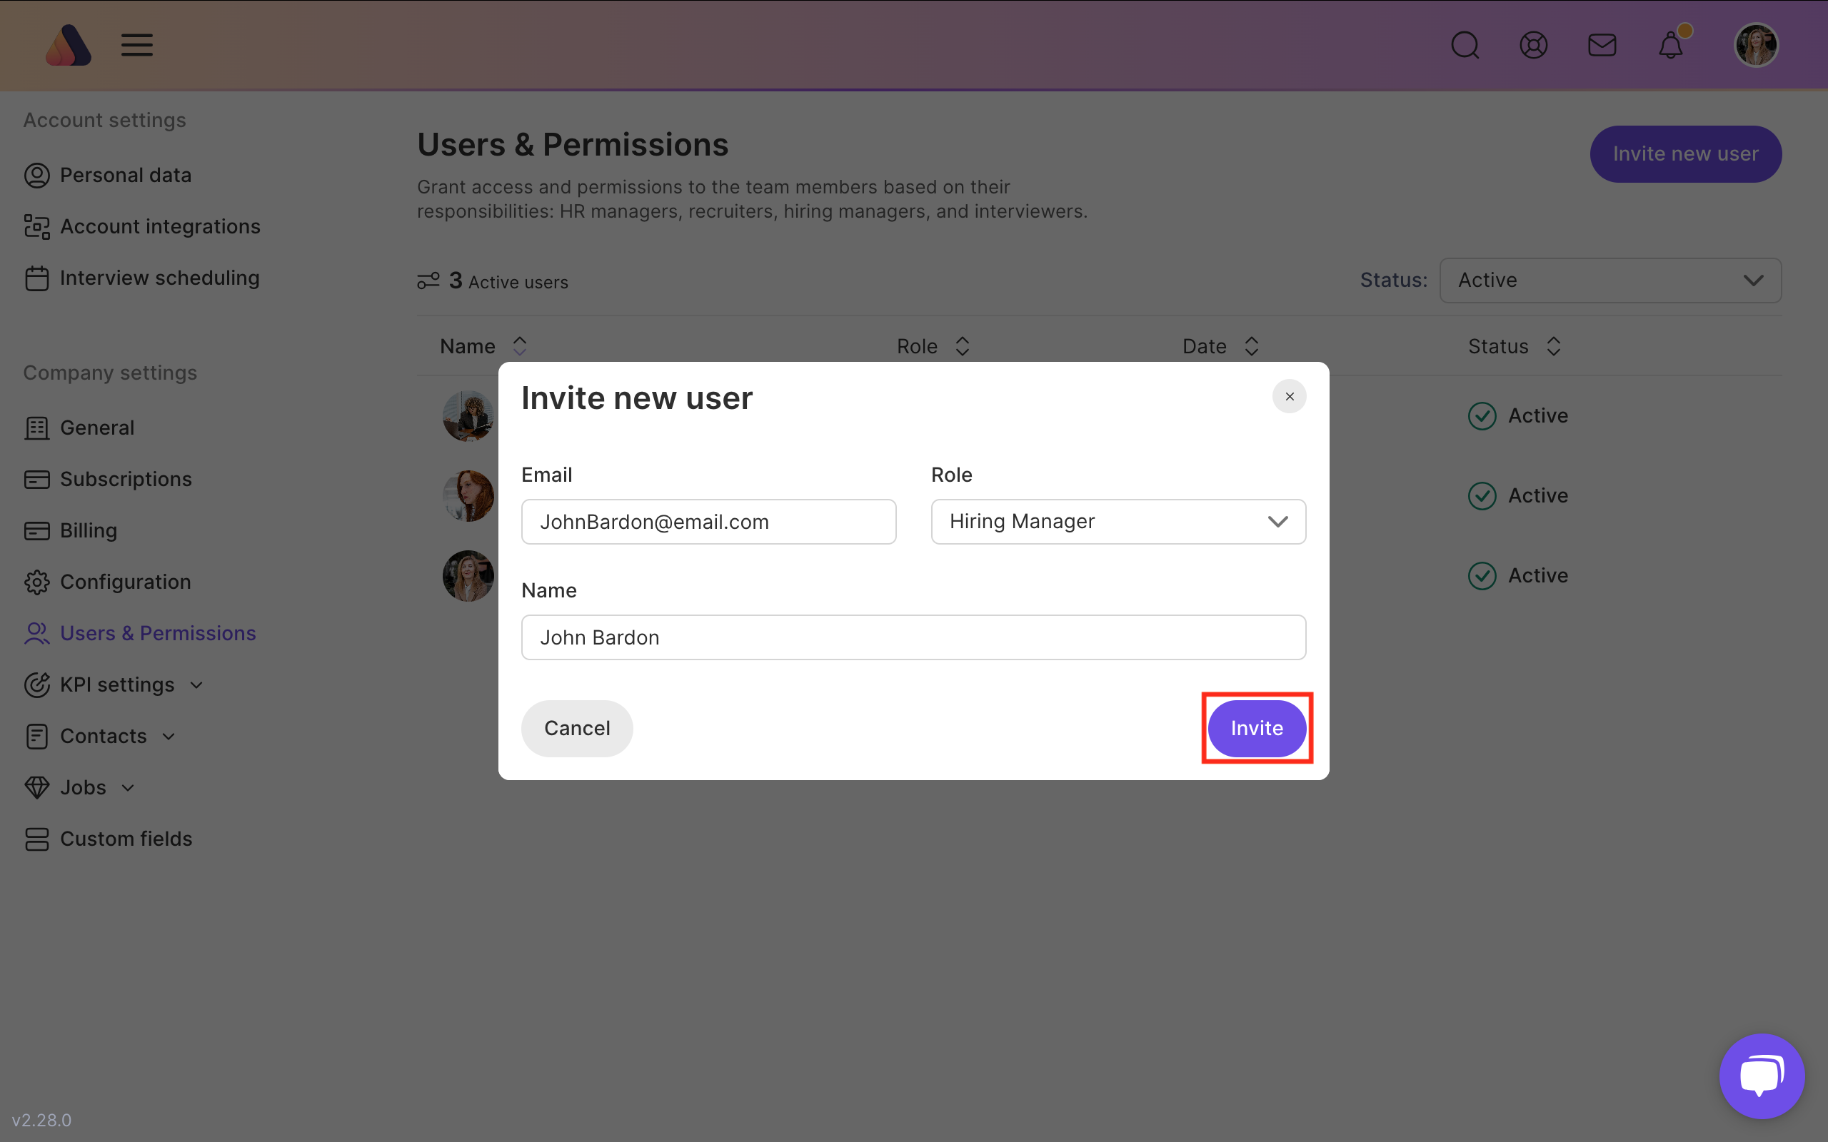Image resolution: width=1828 pixels, height=1142 pixels.
Task: Click the third user's avatar
Action: [x=468, y=575]
